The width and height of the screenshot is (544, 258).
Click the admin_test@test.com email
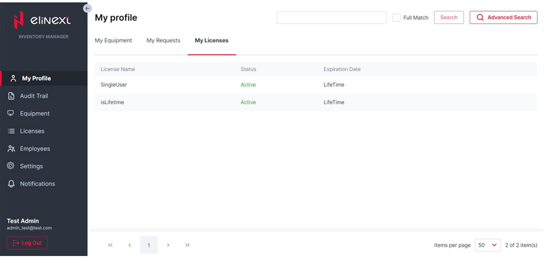29,228
